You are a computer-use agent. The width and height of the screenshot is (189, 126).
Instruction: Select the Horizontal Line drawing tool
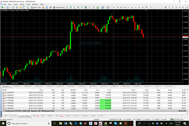pos(158,8)
